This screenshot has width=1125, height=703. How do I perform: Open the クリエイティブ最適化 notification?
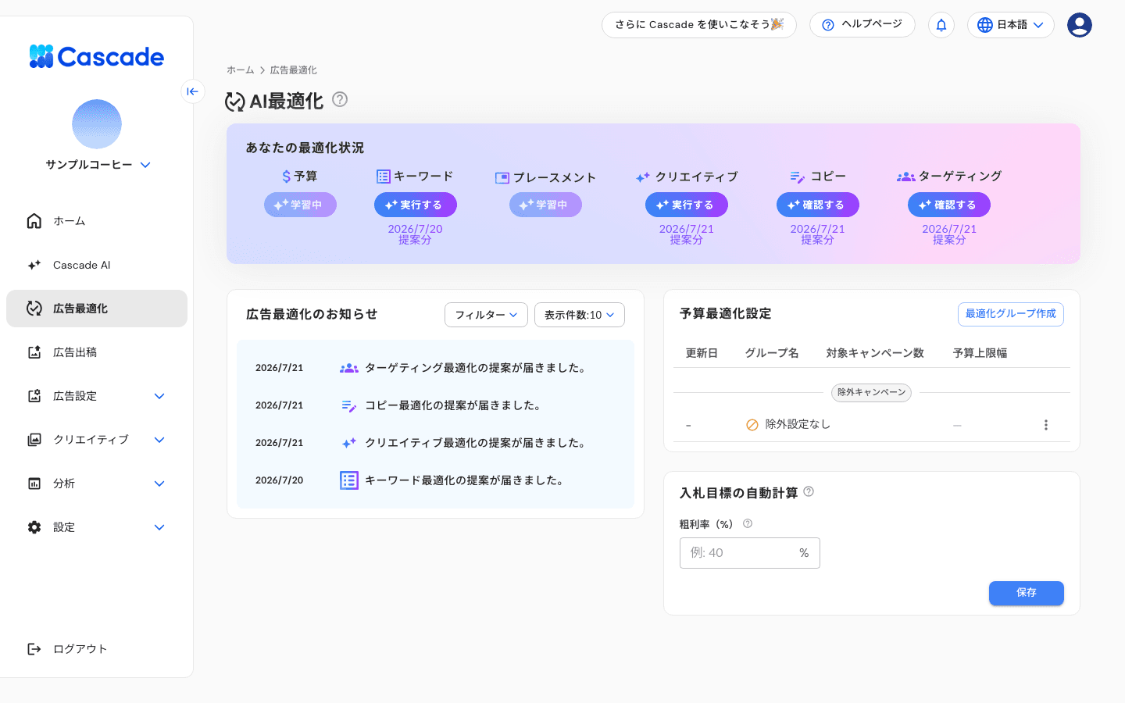(x=435, y=443)
